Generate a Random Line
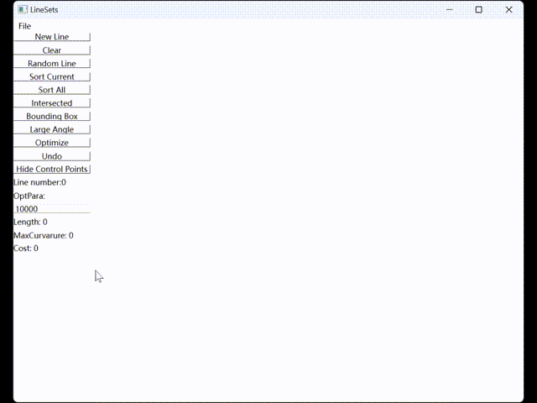The image size is (537, 403). (52, 64)
